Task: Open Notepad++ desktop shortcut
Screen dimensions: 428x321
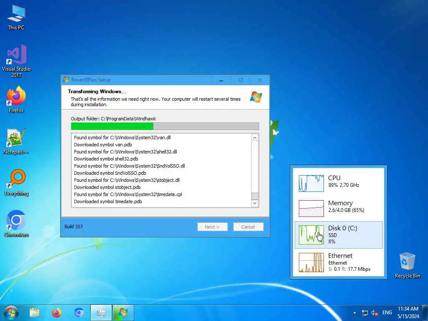Action: pyautogui.click(x=16, y=141)
